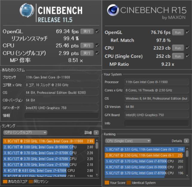
Task: Click same-machine brown swatch in Cinebench 11.5
Action: click(31, 182)
